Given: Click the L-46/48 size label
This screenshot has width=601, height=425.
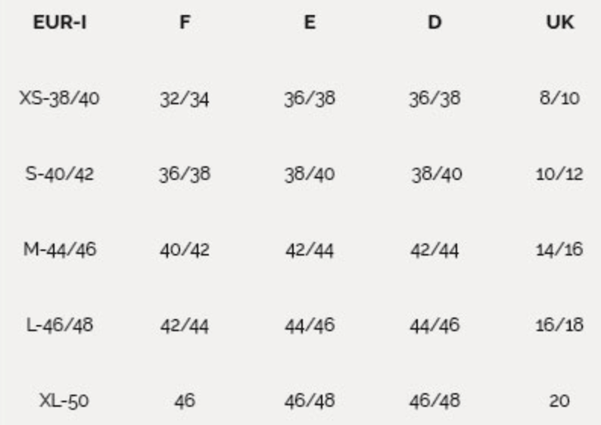Looking at the screenshot, I should tap(60, 325).
